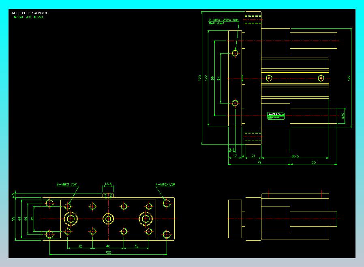The height and width of the screenshot is (267, 364).
Task: Select the 170 overall height dimension
Action: [200, 78]
